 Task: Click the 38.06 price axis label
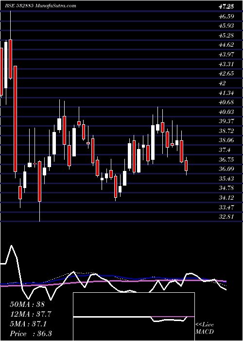tap(226, 140)
